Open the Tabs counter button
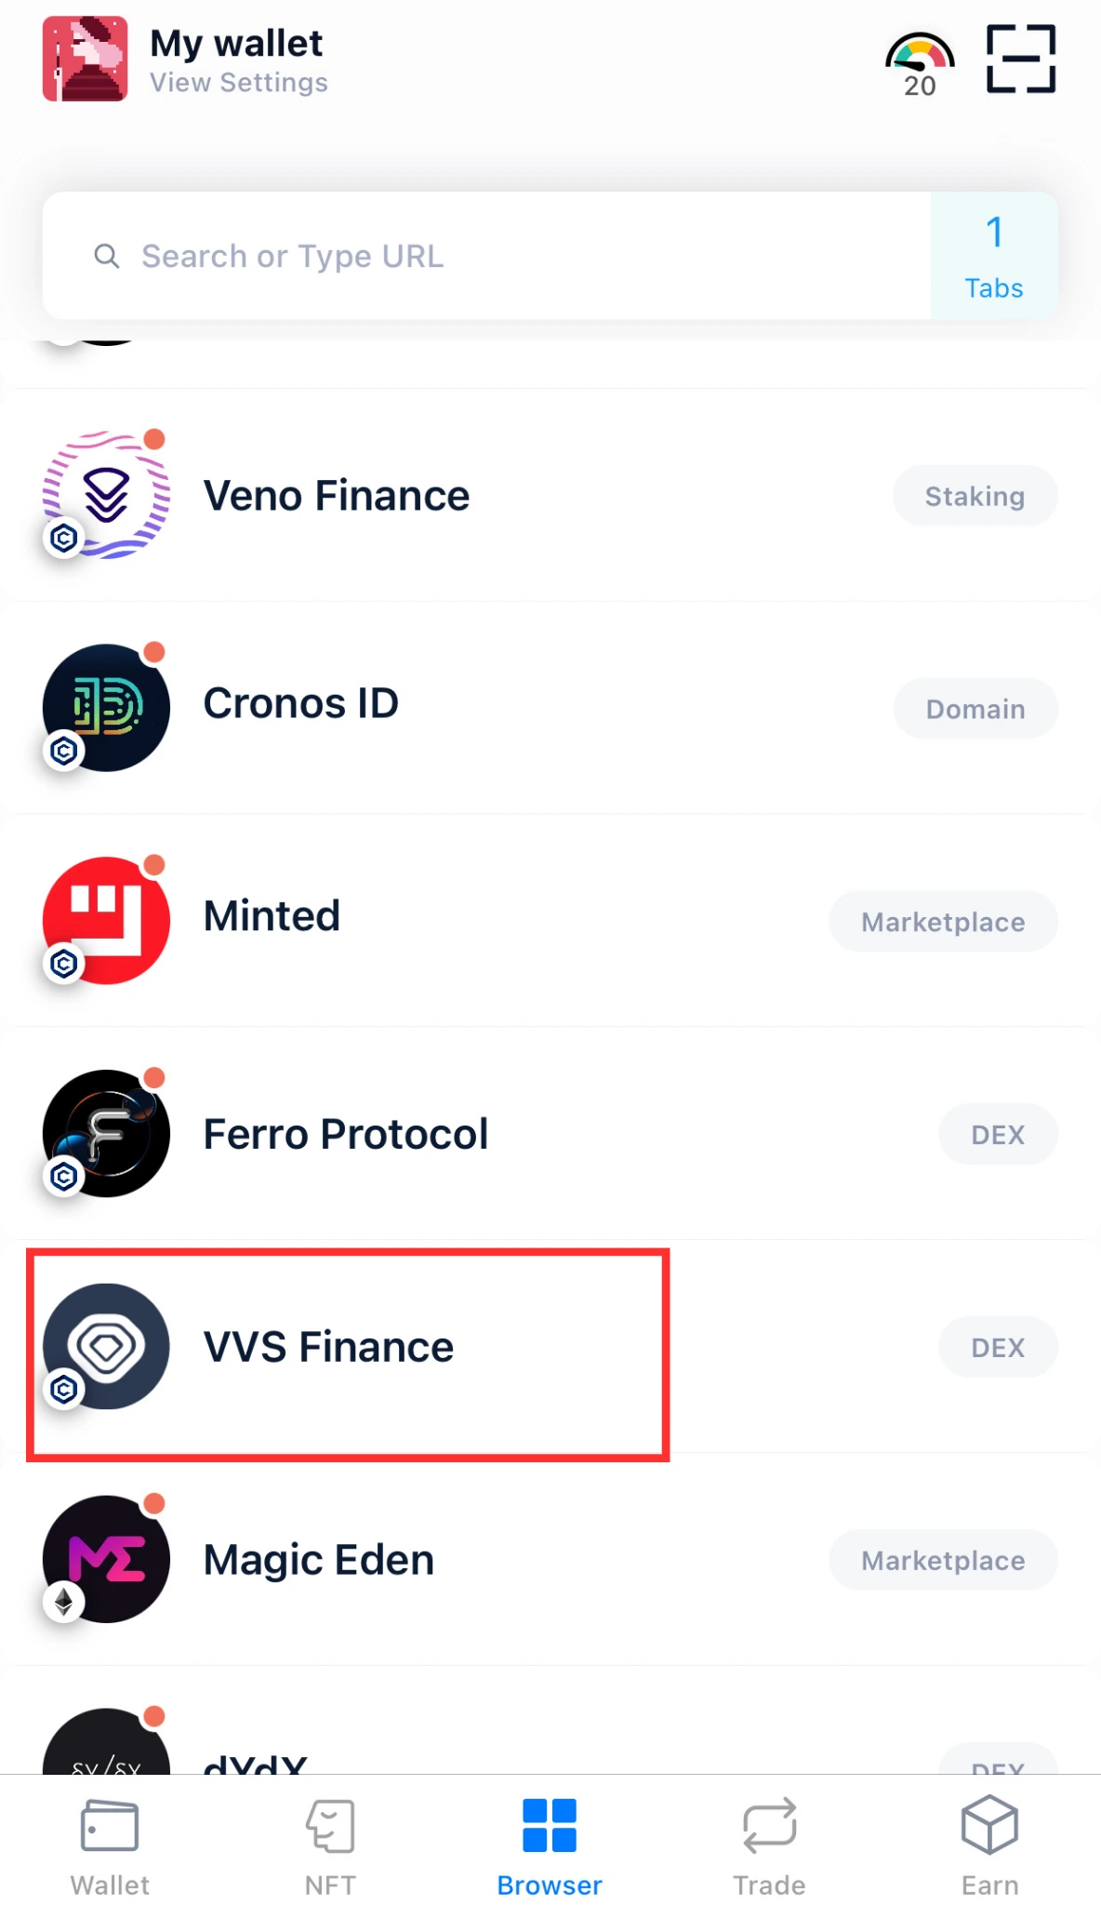 (994, 256)
